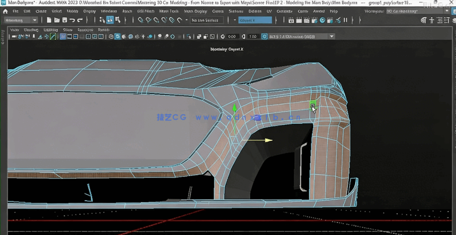Click the Maya home icon
Viewport: 456px width, 235px height.
click(5, 11)
